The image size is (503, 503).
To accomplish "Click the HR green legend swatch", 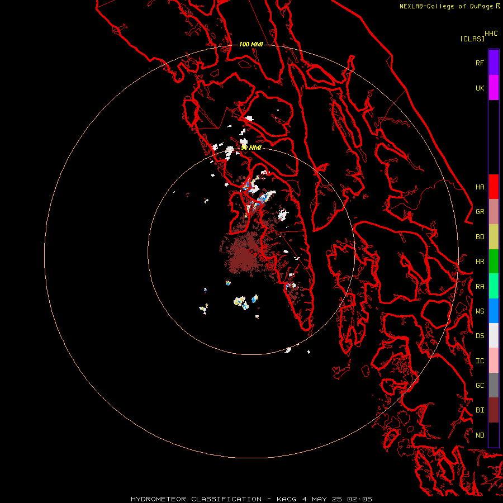I will pos(493,261).
